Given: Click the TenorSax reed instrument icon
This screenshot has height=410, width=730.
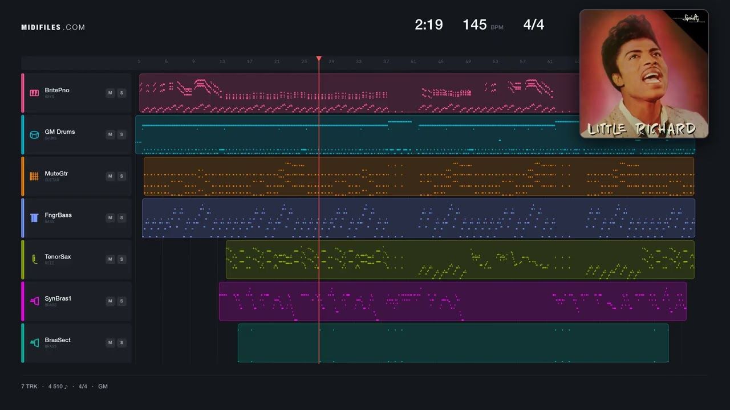Looking at the screenshot, I should 34,259.
